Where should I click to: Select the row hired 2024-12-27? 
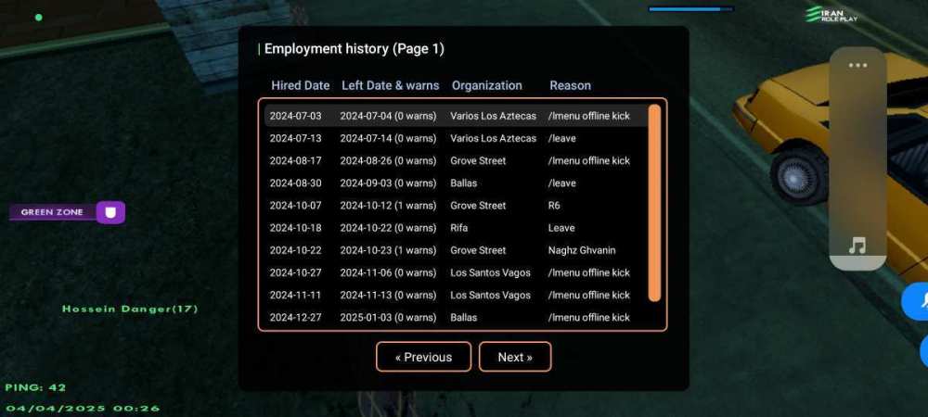456,318
